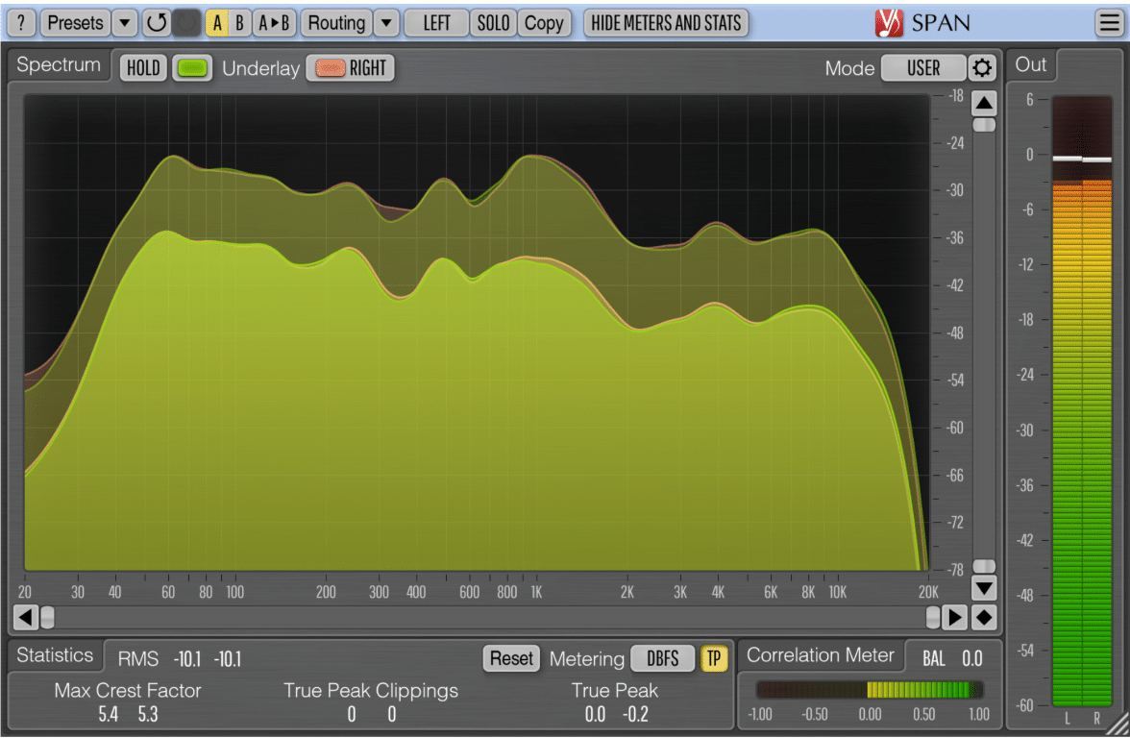Click the vertical zoom down arrow

984,587
